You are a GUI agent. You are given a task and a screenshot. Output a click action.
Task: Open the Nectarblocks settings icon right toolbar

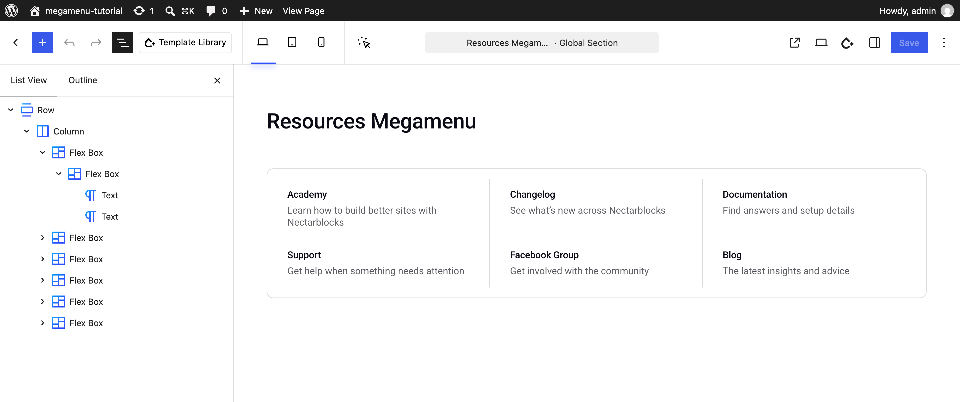[847, 43]
